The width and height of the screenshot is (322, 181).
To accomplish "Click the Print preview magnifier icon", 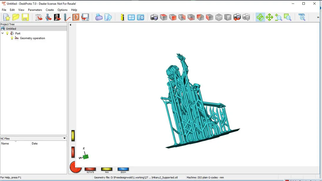I will coord(108,17).
